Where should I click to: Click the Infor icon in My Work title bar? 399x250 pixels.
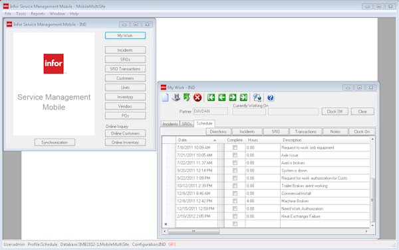(x=164, y=88)
